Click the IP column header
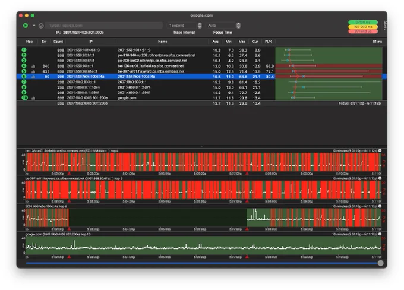404x290 pixels. (91, 42)
